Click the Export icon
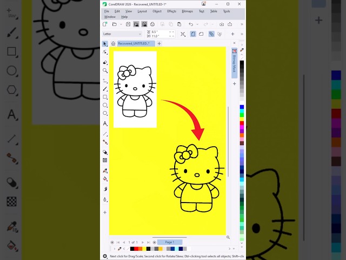 (x=230, y=24)
